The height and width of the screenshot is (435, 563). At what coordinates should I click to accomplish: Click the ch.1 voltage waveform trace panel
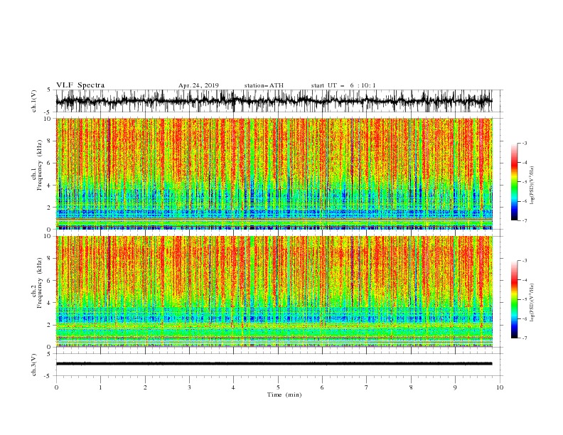[279, 101]
